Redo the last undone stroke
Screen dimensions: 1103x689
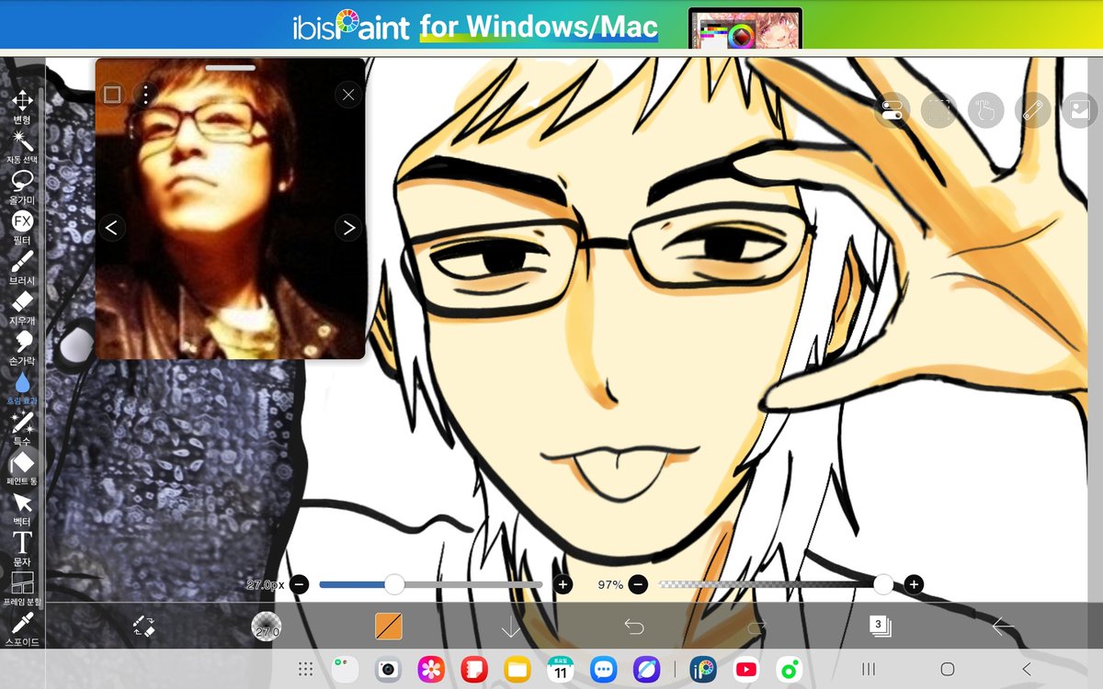(756, 627)
